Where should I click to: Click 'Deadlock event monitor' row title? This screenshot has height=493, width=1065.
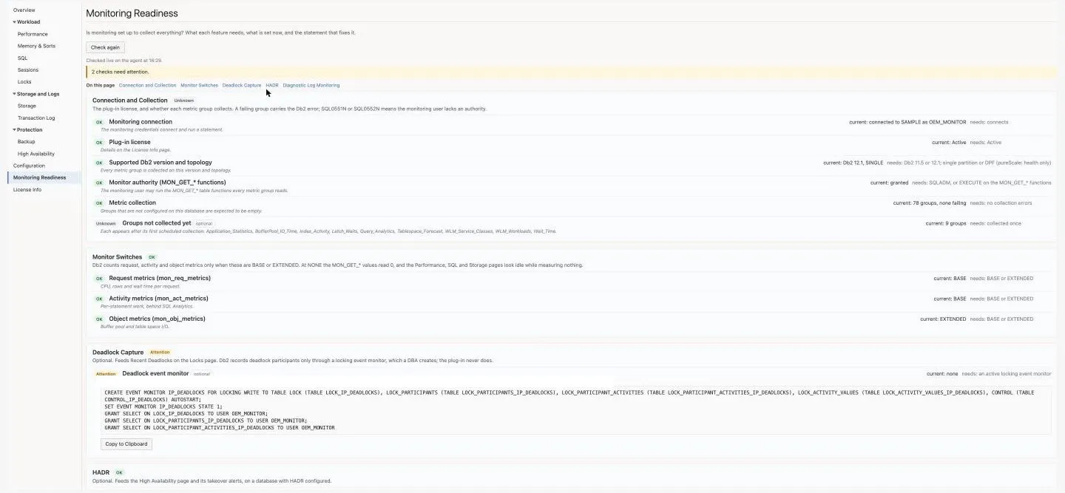tap(155, 373)
